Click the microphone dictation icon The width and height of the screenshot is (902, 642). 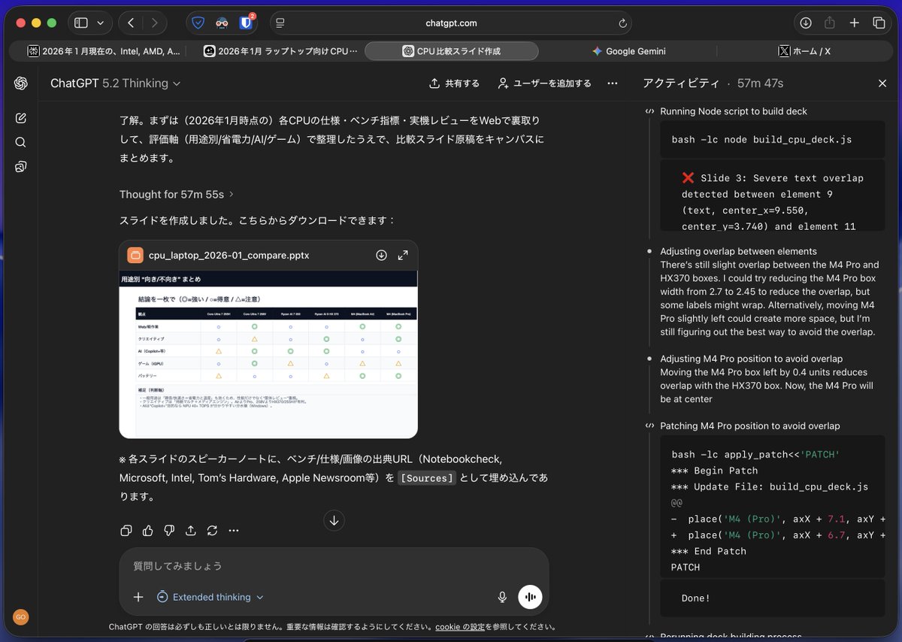click(x=502, y=597)
